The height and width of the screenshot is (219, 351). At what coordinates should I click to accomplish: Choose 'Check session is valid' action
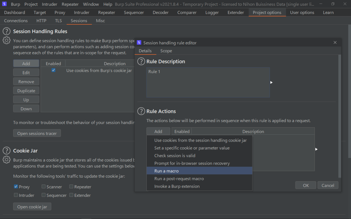[199, 156]
